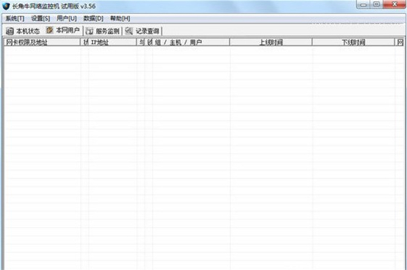Sort by 网卡权限及地址 column header
Viewport: 407px width, 270px height.
(42, 42)
